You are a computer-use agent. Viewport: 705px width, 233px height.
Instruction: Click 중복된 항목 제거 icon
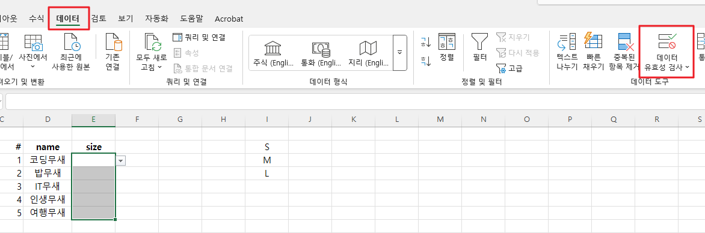click(x=626, y=42)
